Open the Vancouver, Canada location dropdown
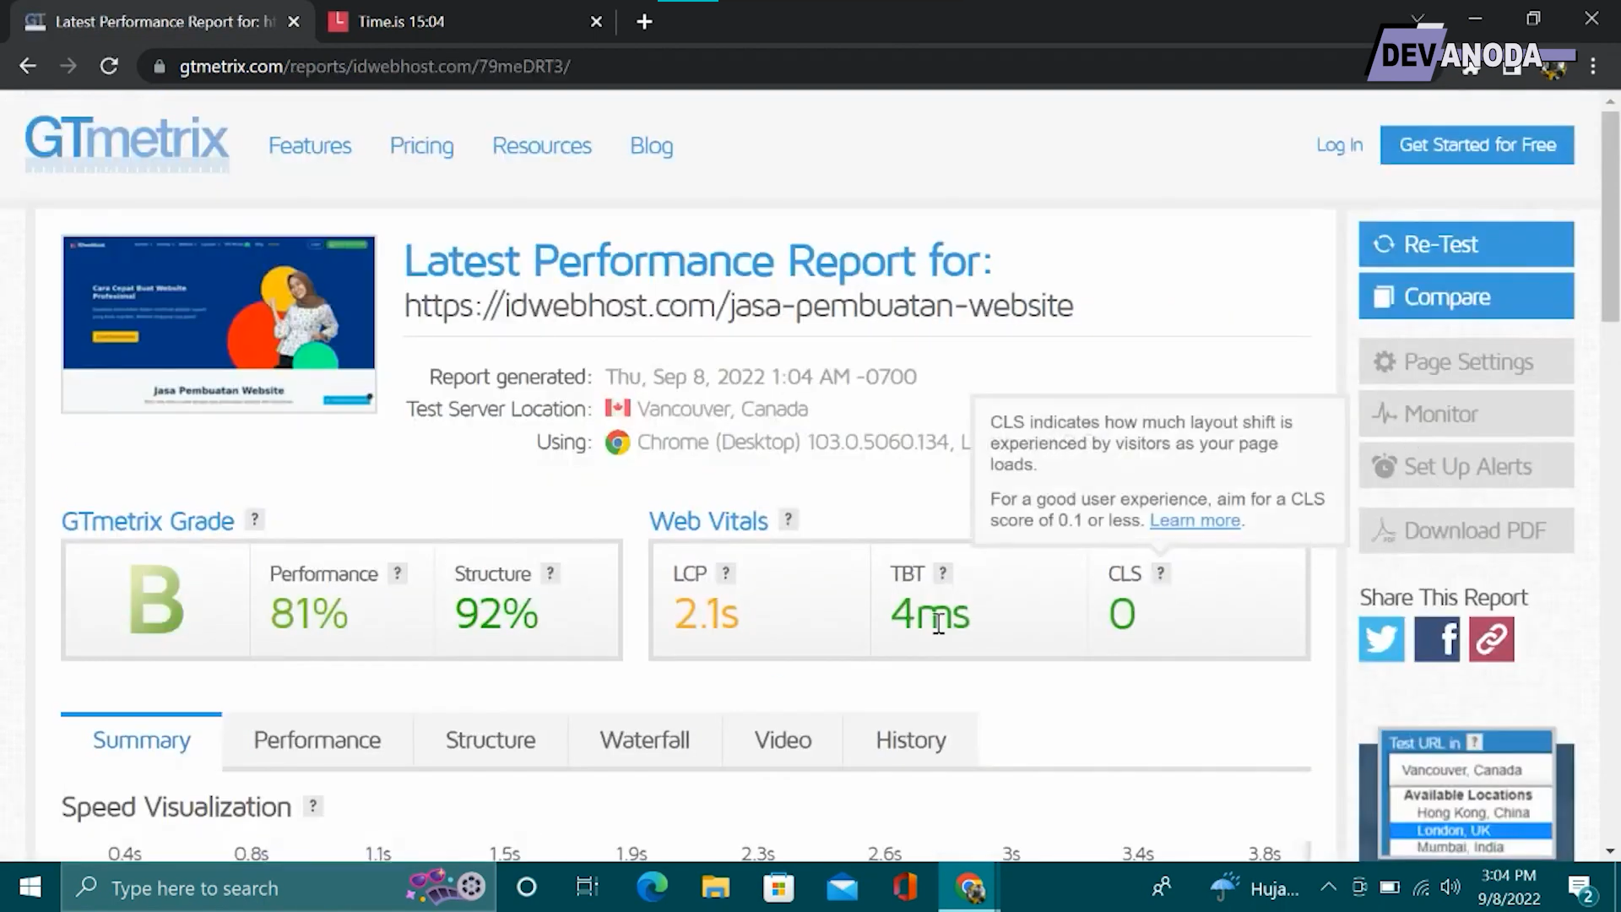Viewport: 1621px width, 912px height. pos(1470,770)
